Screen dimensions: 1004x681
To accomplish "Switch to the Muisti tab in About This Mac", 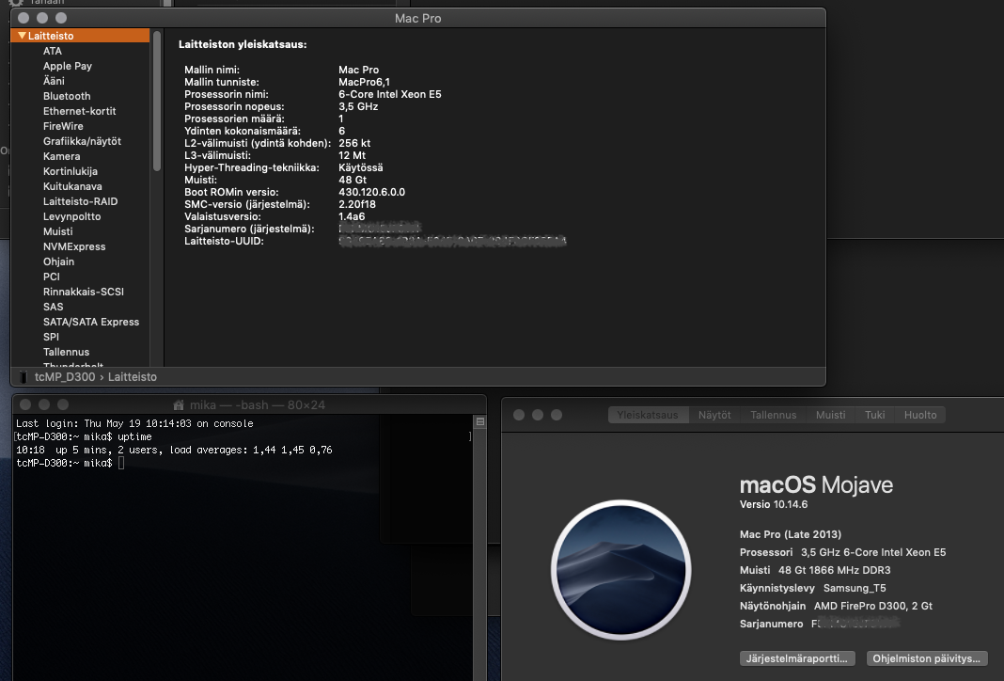I will (x=830, y=415).
